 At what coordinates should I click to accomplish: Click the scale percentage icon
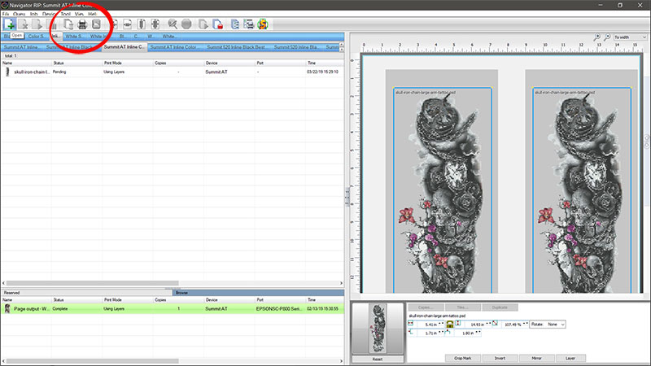pos(495,323)
